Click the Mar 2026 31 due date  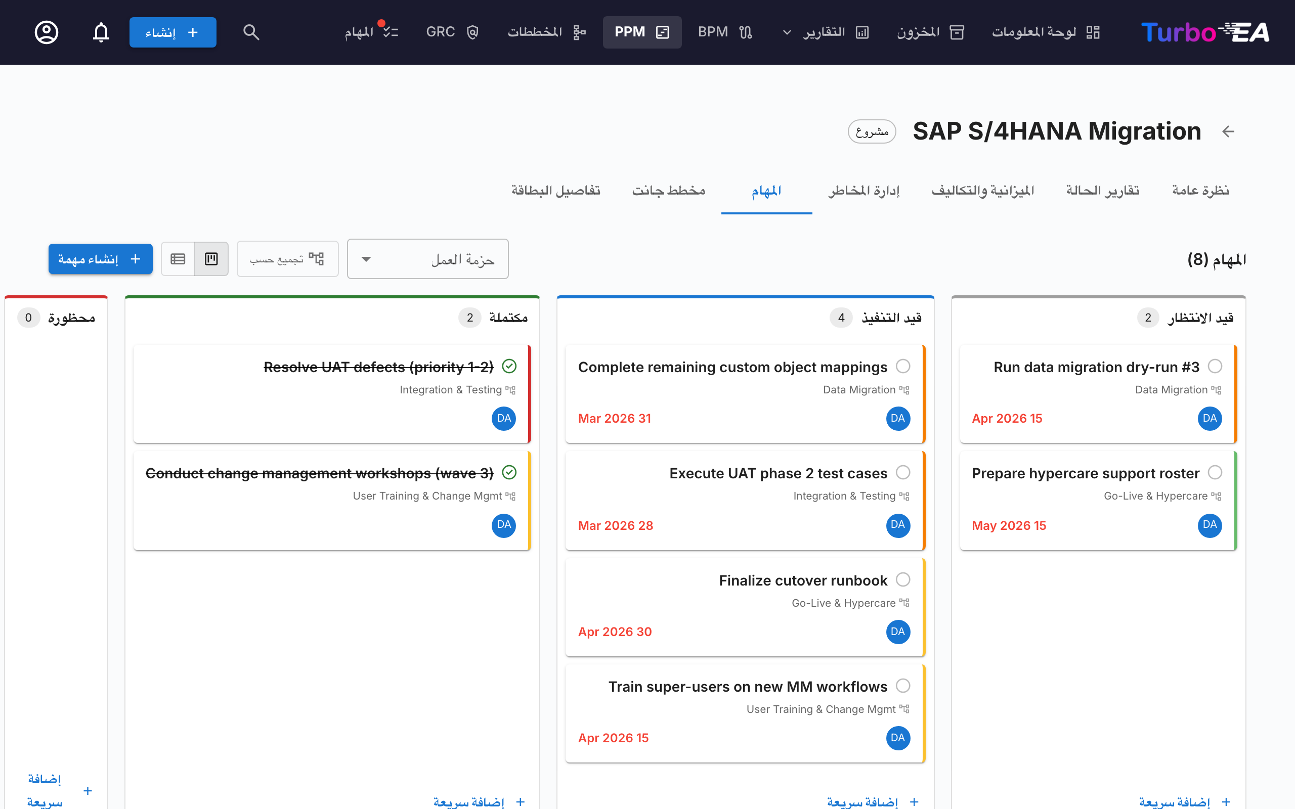click(614, 419)
